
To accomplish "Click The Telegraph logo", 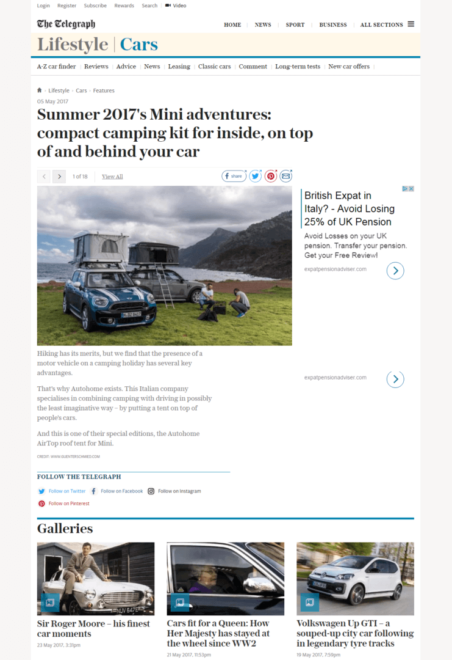I will coord(66,24).
